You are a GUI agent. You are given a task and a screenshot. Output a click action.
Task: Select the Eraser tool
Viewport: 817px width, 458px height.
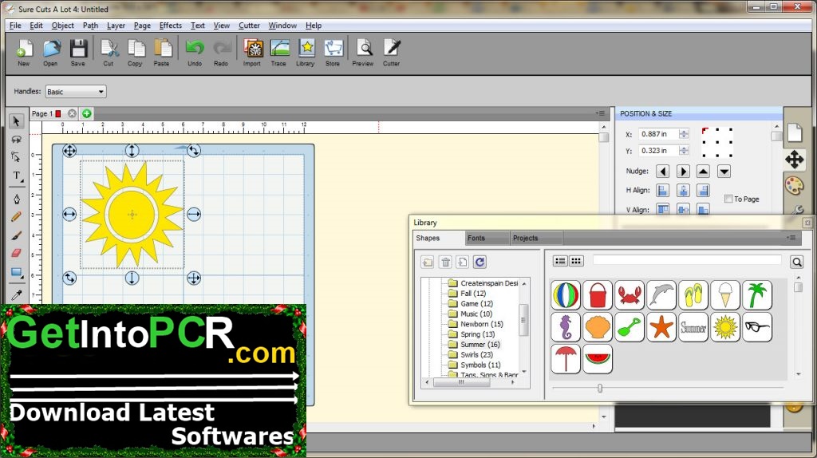point(17,253)
